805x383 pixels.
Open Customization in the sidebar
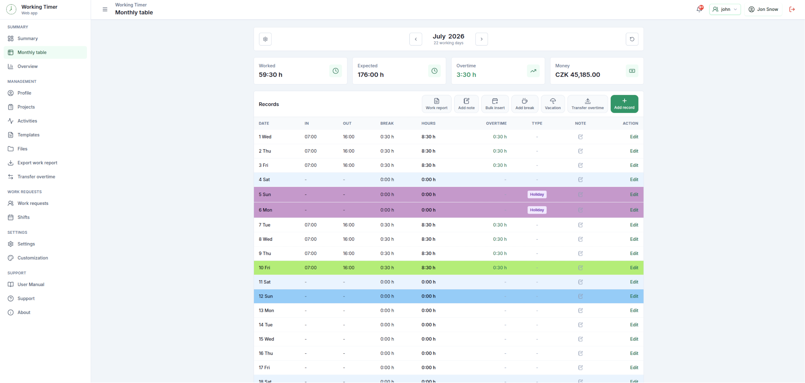click(45, 258)
